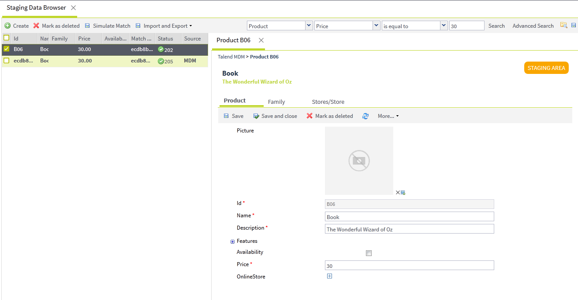Open the 'is equal to' operator dropdown
The image size is (578, 300).
point(444,26)
